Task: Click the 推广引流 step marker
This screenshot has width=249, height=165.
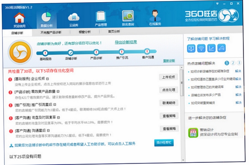Action: pos(122,52)
